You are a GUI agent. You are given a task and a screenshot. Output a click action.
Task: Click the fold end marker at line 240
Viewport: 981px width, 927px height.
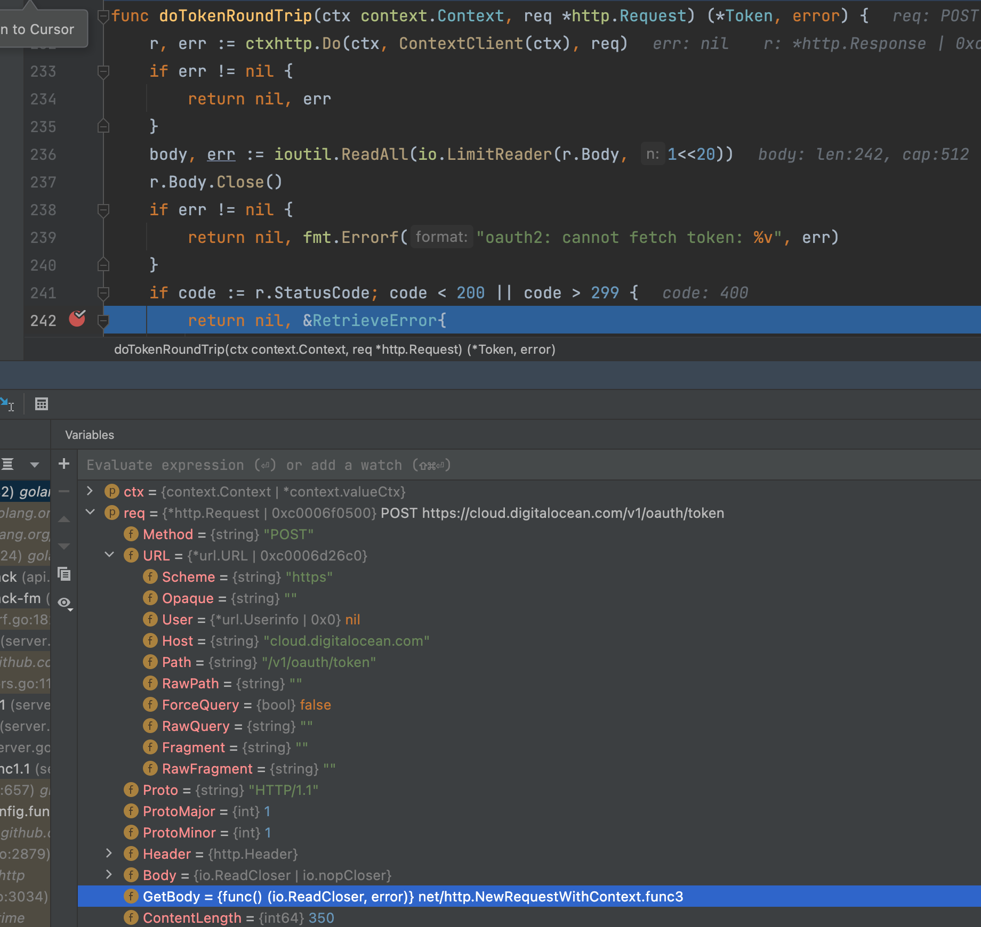(103, 265)
